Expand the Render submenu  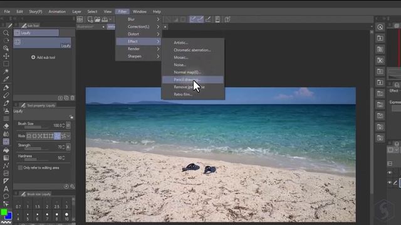coord(138,49)
